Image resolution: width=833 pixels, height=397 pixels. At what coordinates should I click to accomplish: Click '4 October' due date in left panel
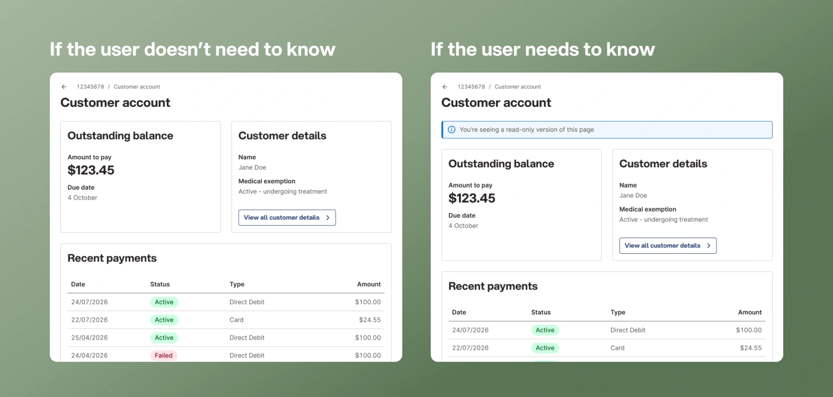82,198
